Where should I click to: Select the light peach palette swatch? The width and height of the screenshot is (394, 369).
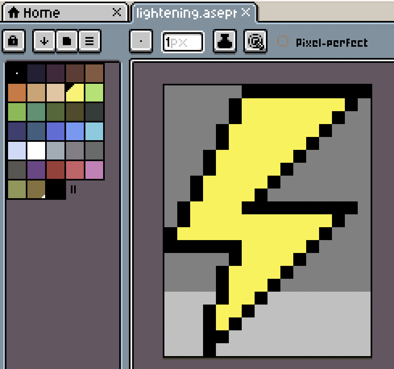coord(56,92)
